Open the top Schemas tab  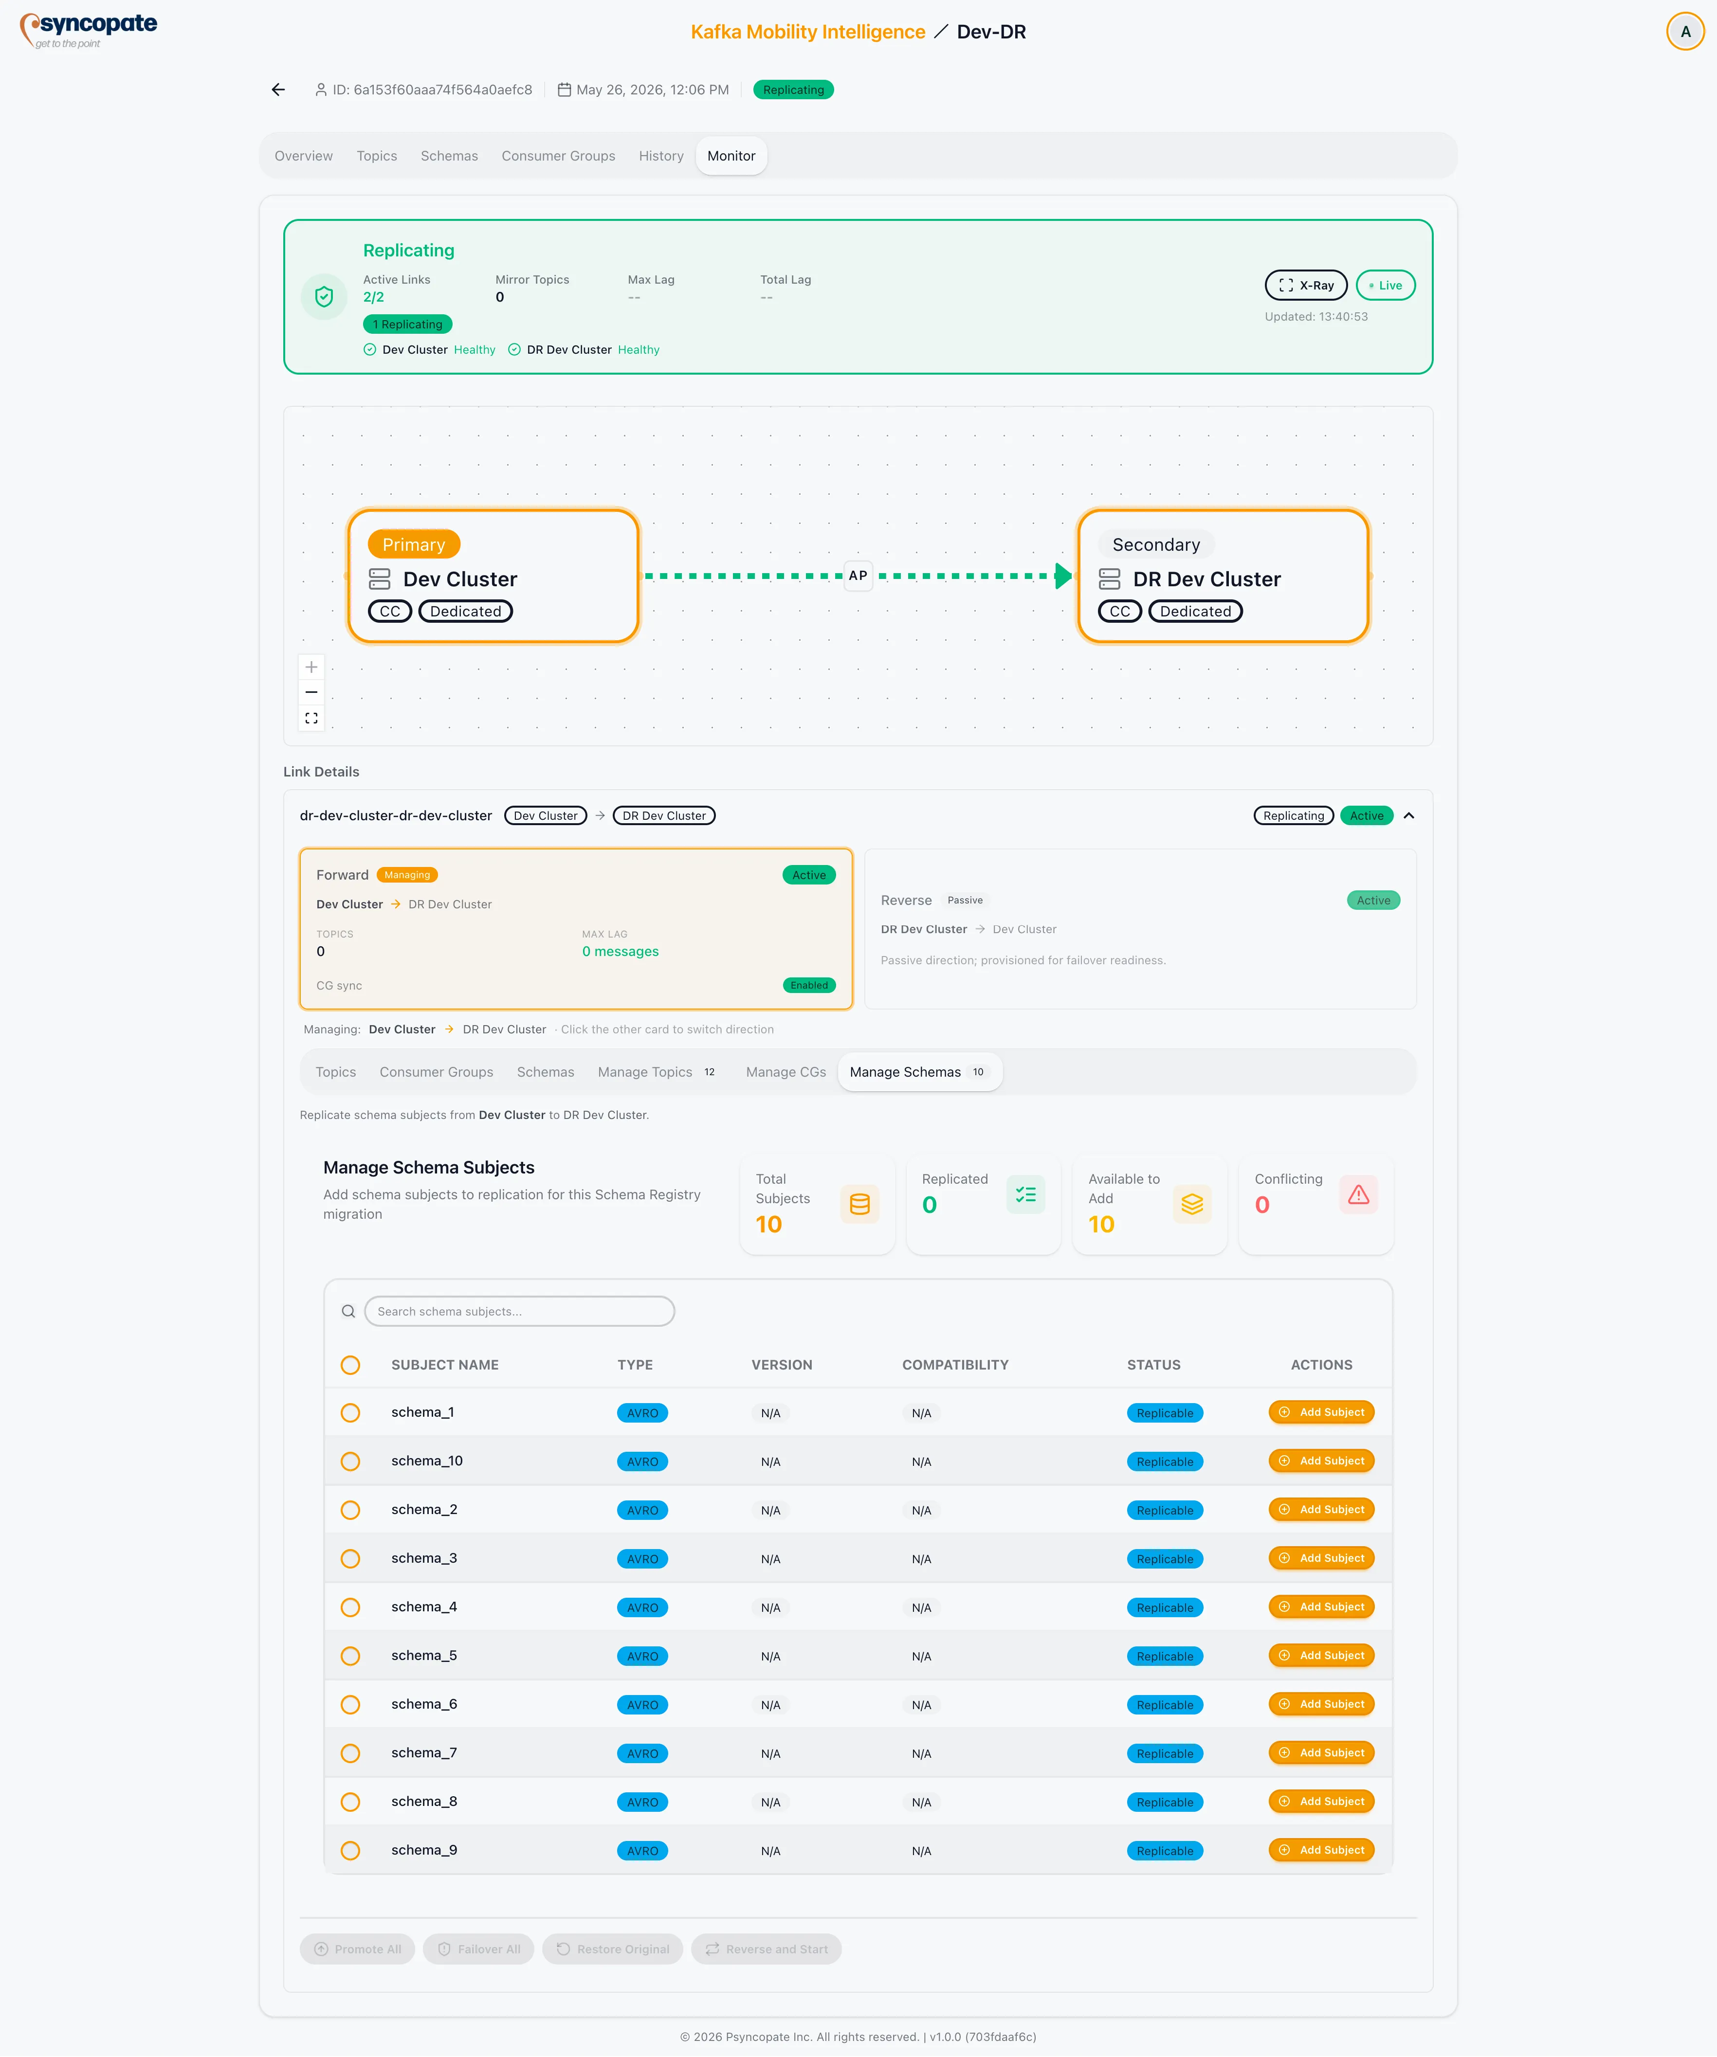coord(449,156)
